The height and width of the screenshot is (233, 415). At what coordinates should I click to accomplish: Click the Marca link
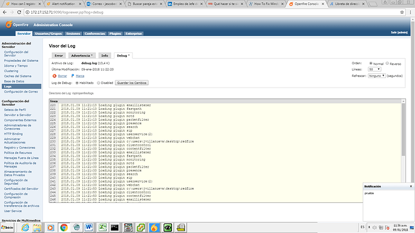[80, 76]
